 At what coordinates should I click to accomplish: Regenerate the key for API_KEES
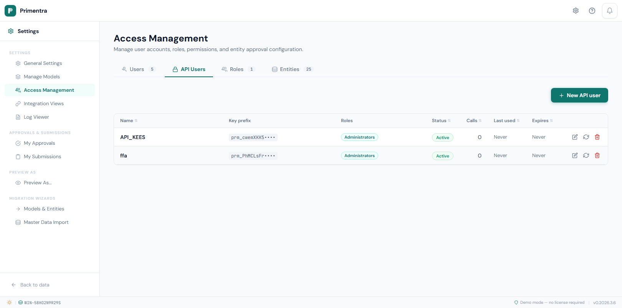586,137
